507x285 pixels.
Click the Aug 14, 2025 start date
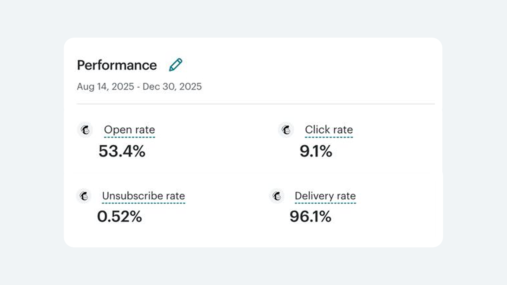click(105, 86)
